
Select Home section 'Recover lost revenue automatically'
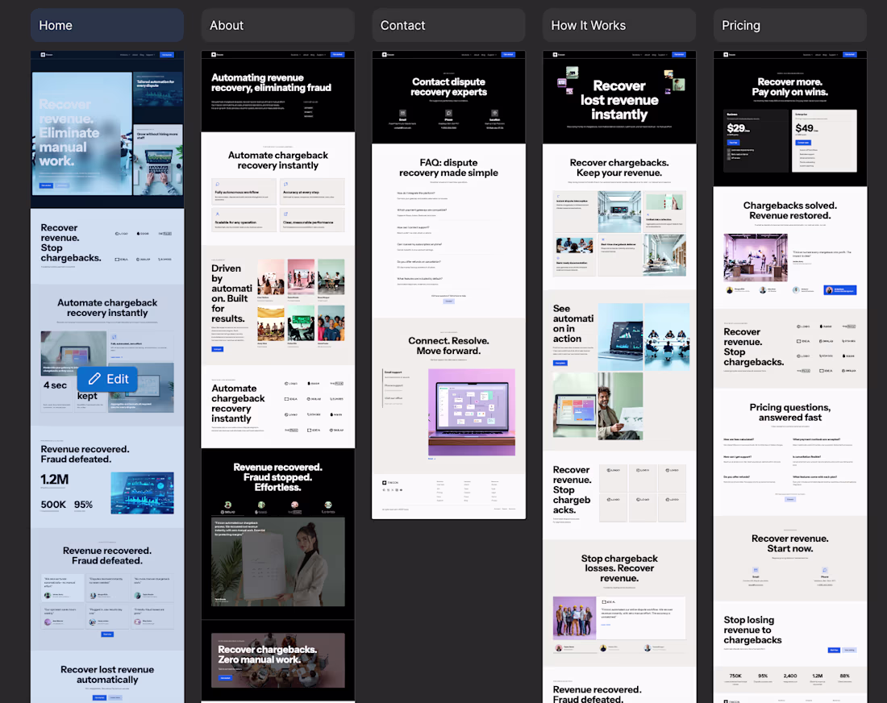point(107,677)
